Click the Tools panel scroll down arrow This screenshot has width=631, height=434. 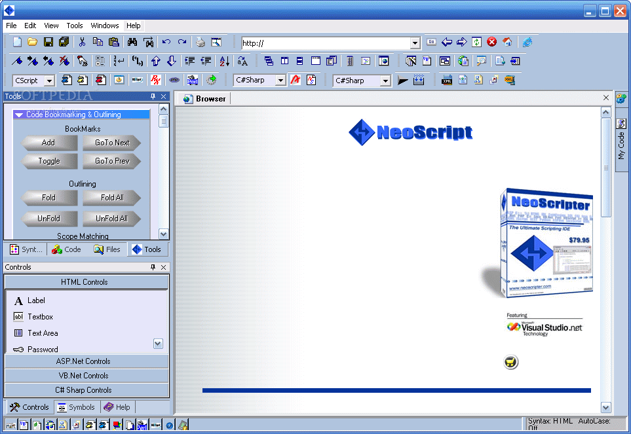[163, 234]
